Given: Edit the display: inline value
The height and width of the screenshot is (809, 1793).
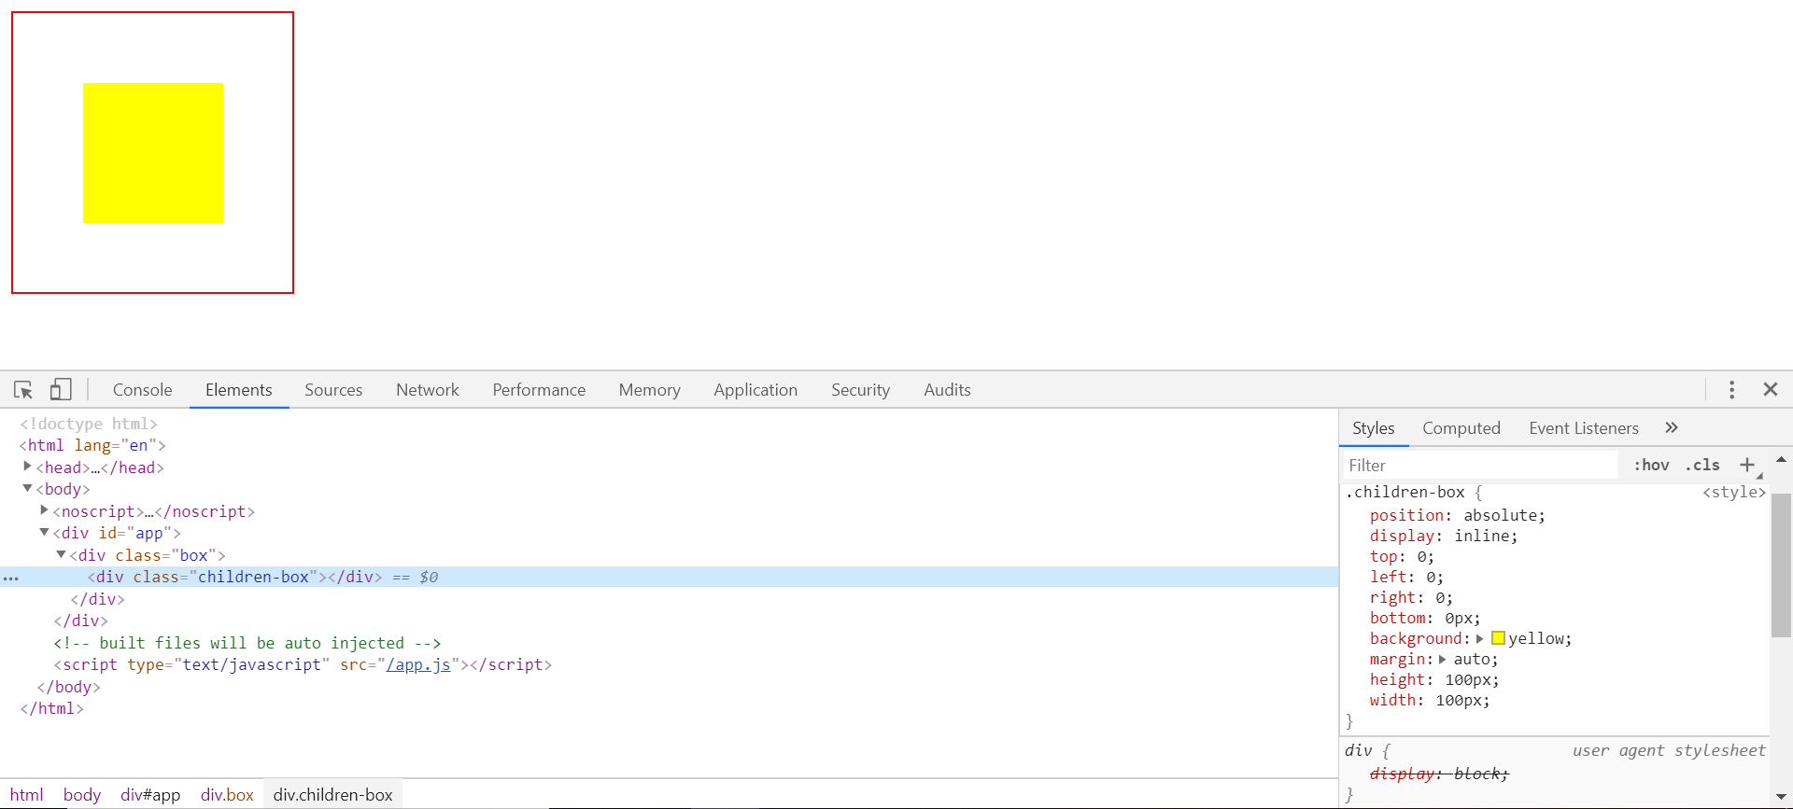Looking at the screenshot, I should [1482, 536].
